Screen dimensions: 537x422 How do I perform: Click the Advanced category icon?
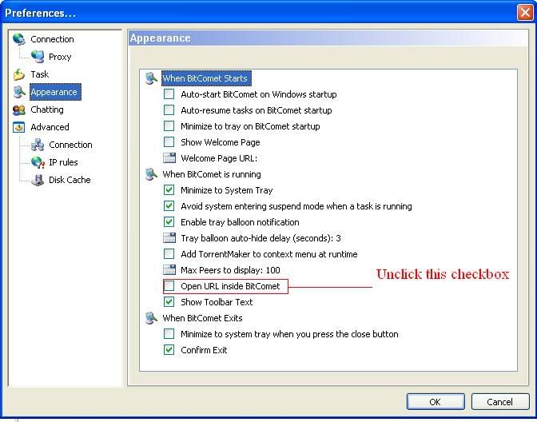tap(19, 127)
